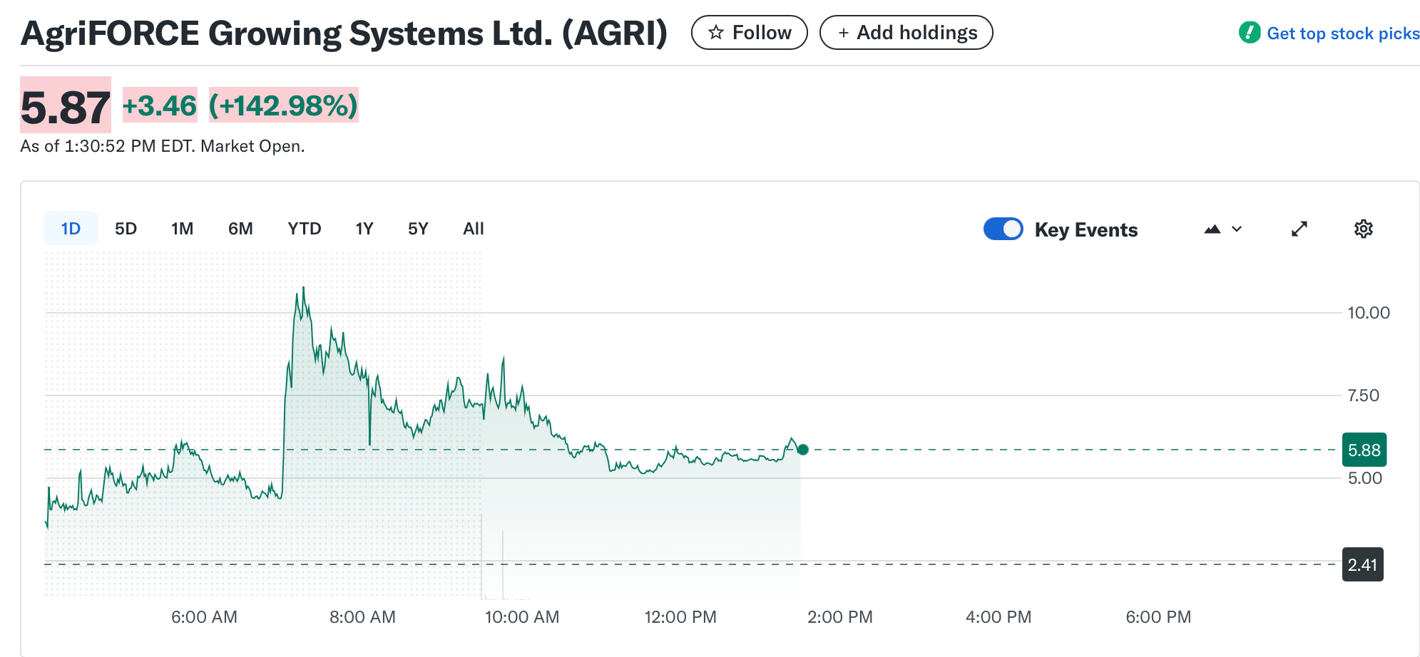Select the 5Y time range
Image resolution: width=1420 pixels, height=657 pixels.
[418, 229]
